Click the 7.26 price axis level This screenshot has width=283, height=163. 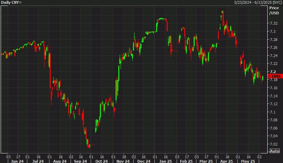tap(273, 47)
